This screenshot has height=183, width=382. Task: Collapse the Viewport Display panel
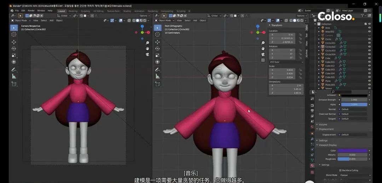328,145
